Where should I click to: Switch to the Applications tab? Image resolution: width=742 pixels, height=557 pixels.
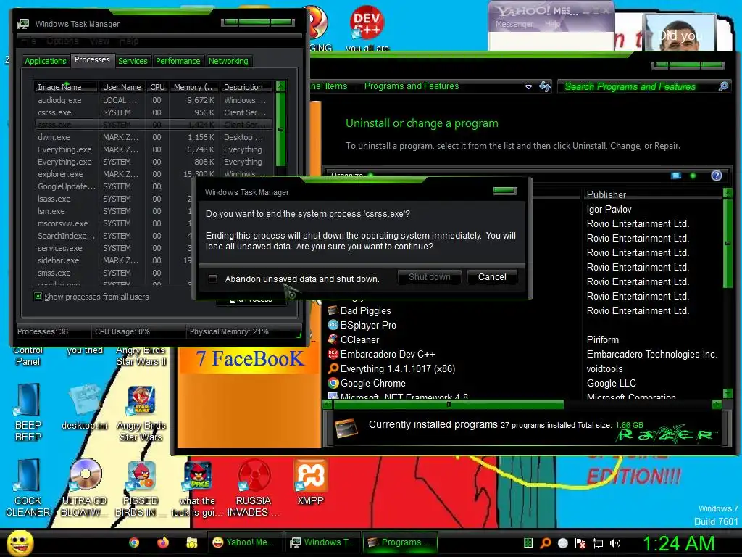click(46, 61)
